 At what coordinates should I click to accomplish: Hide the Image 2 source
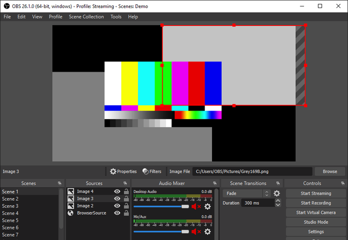pos(117,206)
